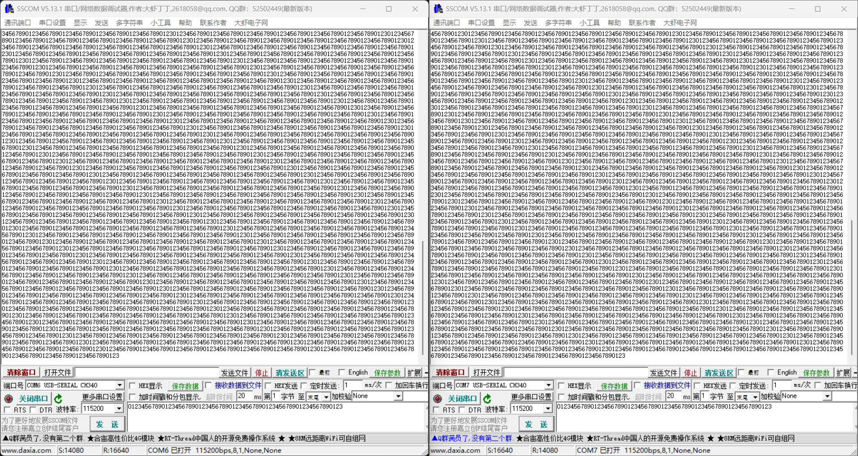Click the SSCOM title bar icon of right window
Viewport: 858px width, 456px height.
coord(438,8)
